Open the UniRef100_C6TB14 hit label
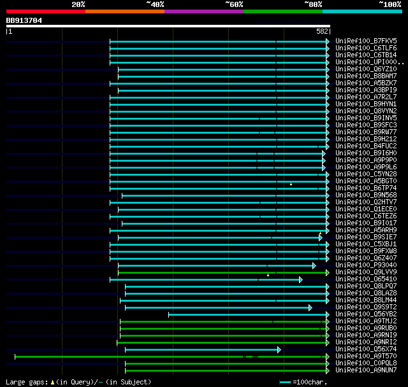The image size is (408, 387). (366, 55)
